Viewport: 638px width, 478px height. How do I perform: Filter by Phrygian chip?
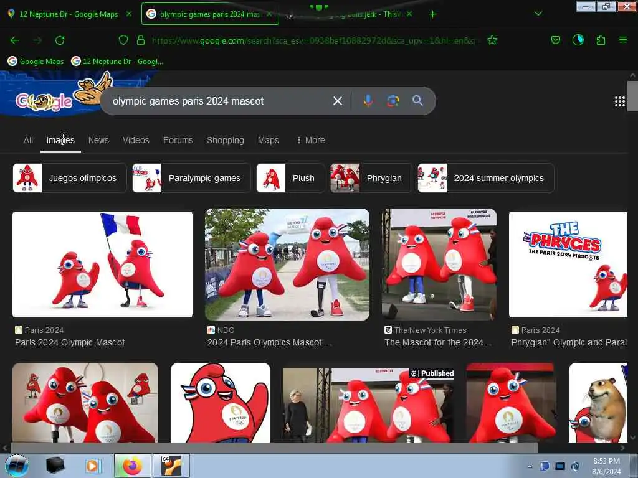(x=371, y=178)
